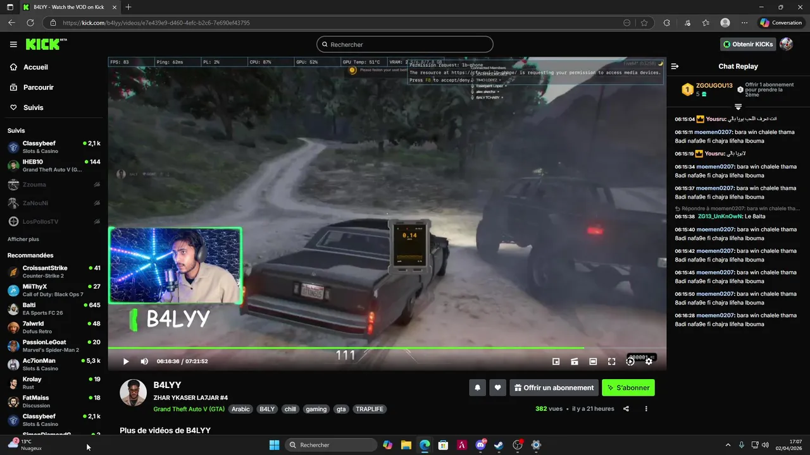The height and width of the screenshot is (455, 810).
Task: Enter fullscreen video mode
Action: pos(611,361)
